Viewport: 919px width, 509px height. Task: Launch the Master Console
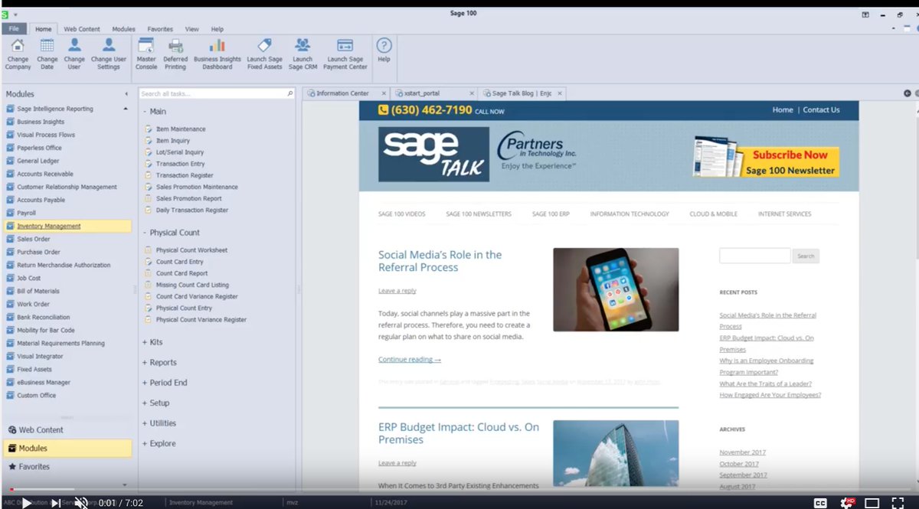[x=146, y=54]
